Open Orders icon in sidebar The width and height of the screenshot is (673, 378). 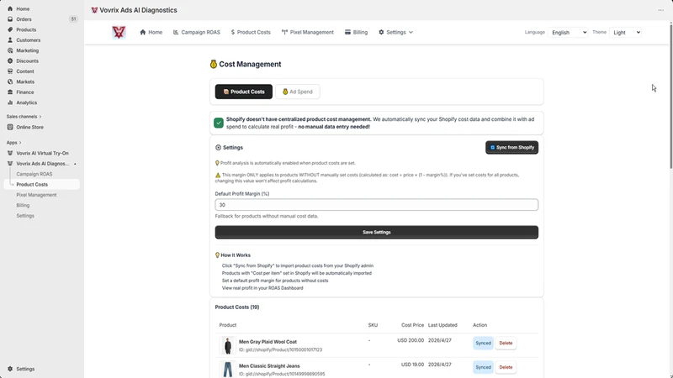[x=10, y=19]
